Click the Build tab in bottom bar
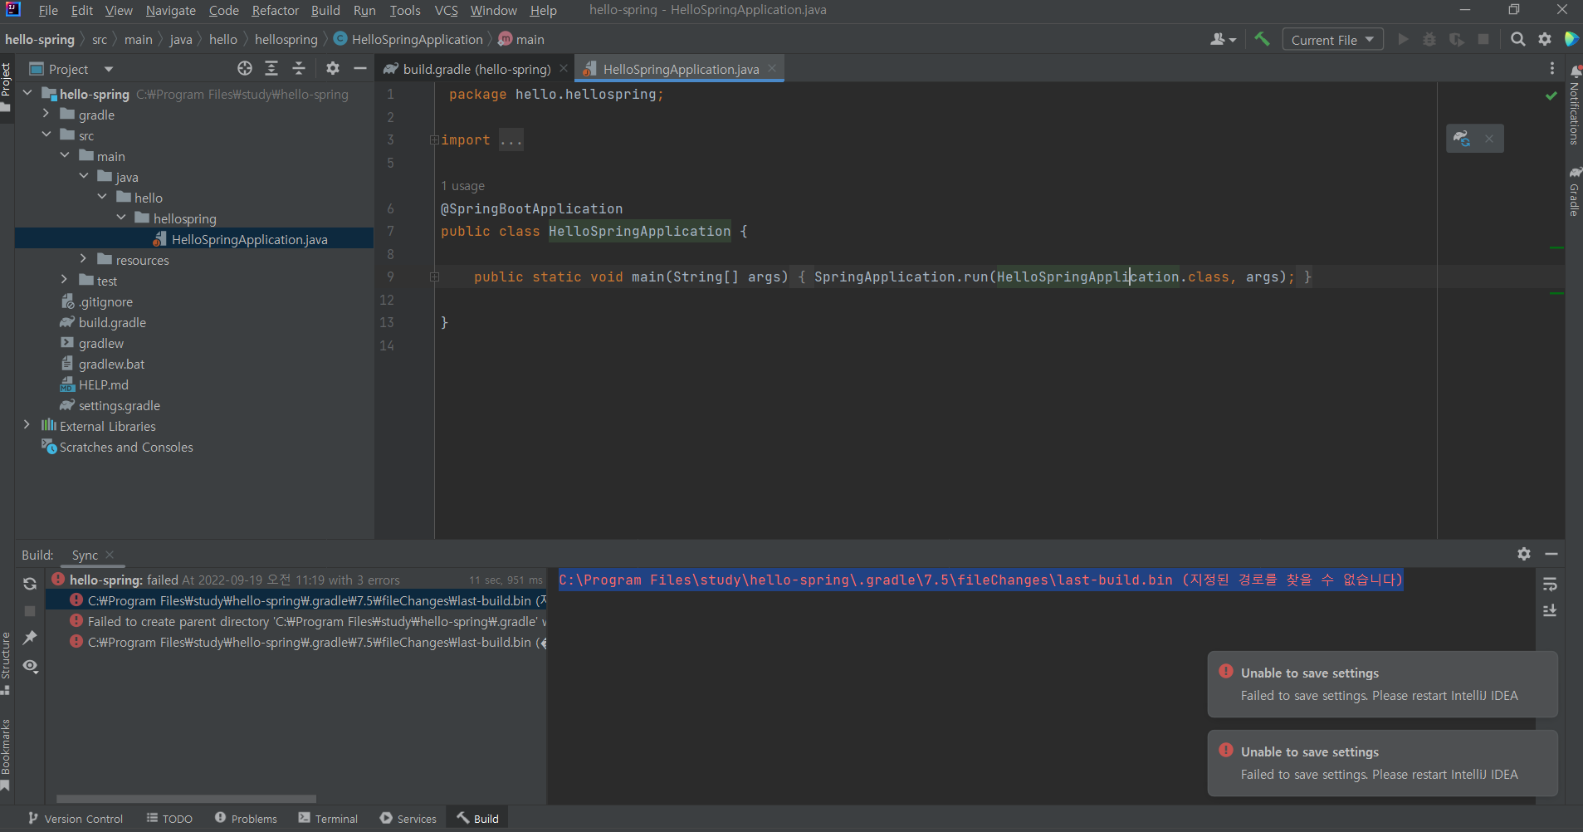Image resolution: width=1583 pixels, height=832 pixels. click(477, 819)
